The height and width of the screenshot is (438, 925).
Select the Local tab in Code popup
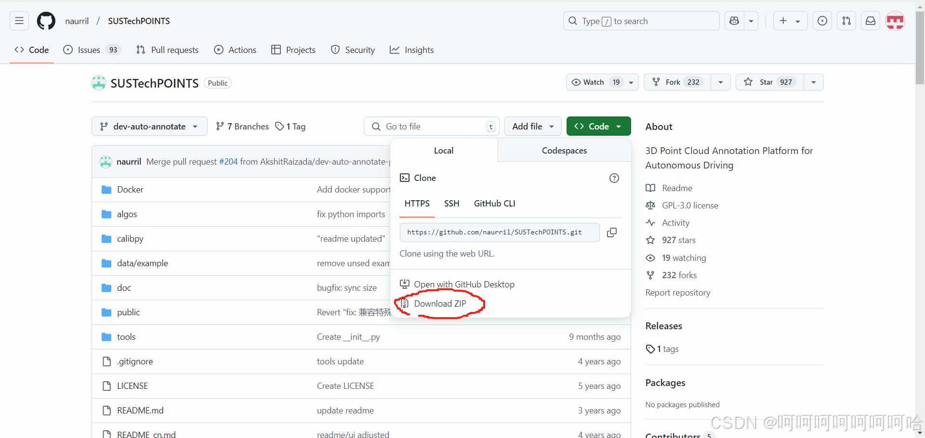pyautogui.click(x=444, y=151)
